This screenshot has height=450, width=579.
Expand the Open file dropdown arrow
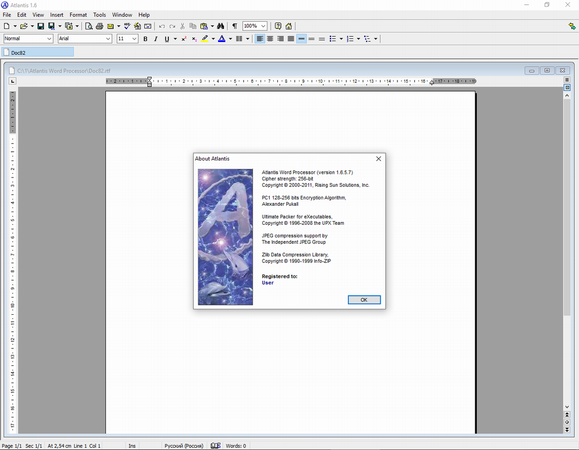pos(32,26)
